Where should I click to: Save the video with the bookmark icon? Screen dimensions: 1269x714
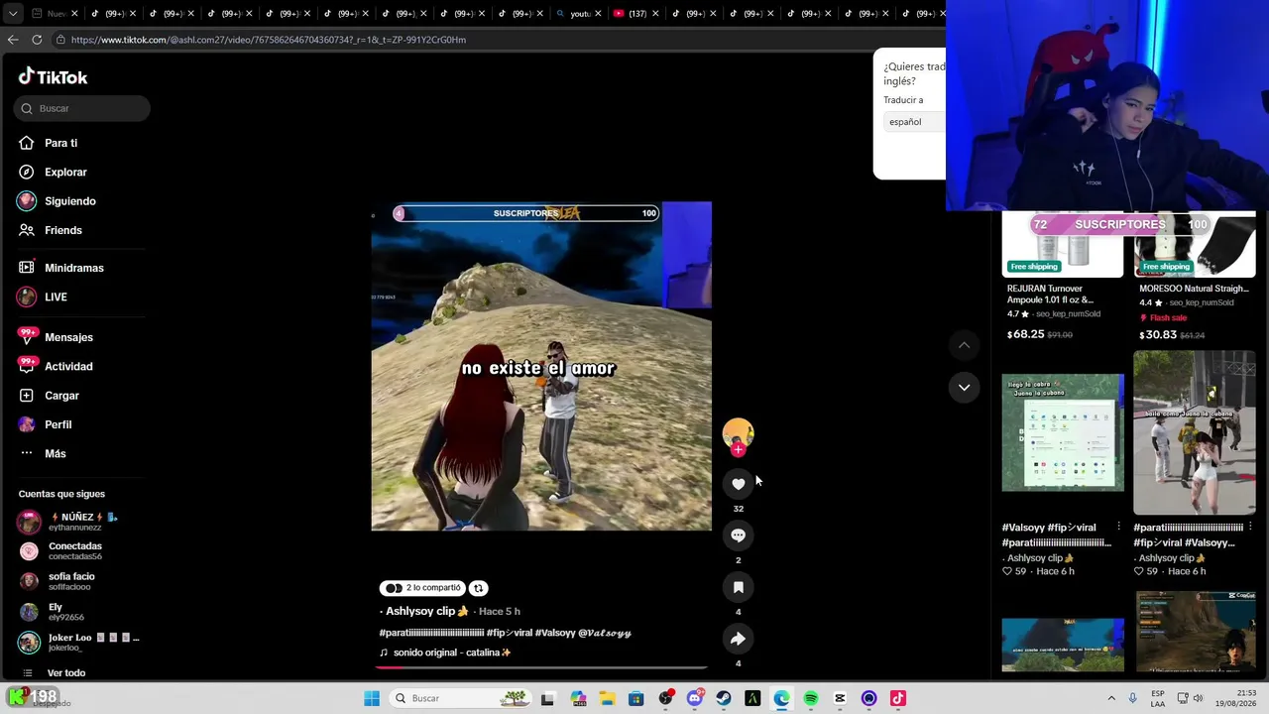coord(738,587)
